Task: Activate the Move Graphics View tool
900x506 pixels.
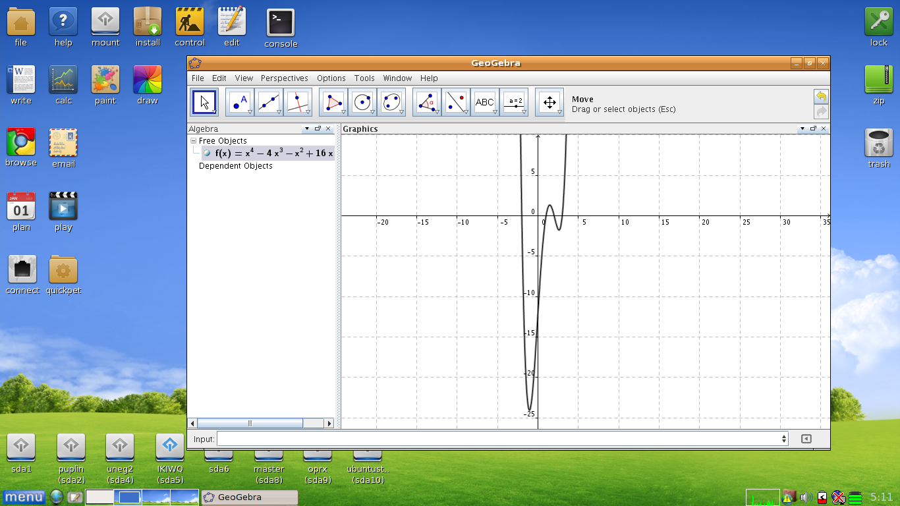Action: (x=549, y=100)
